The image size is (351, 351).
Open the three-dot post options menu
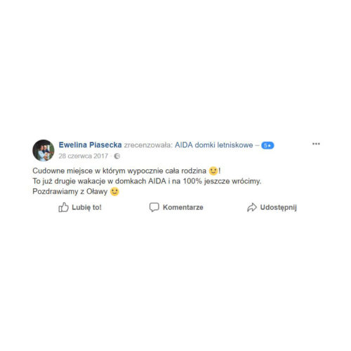click(316, 144)
